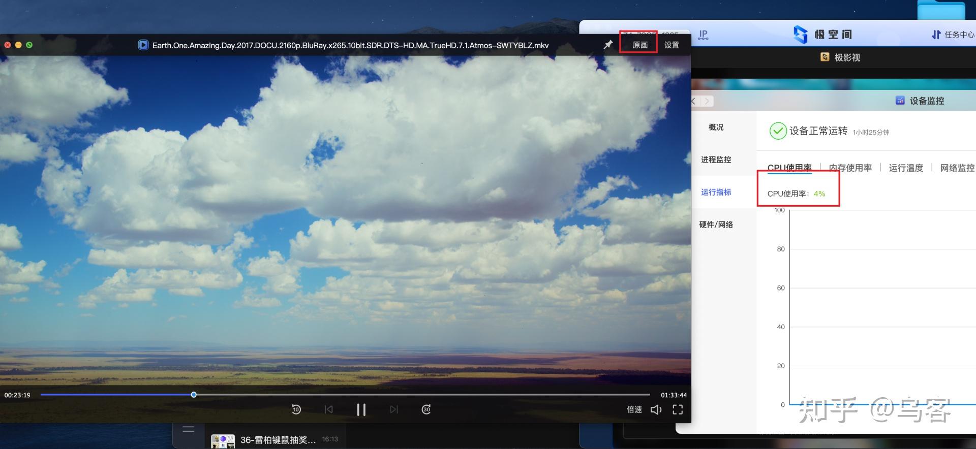The image size is (976, 449).
Task: Click the 设备正常运转 status text
Action: point(818,131)
